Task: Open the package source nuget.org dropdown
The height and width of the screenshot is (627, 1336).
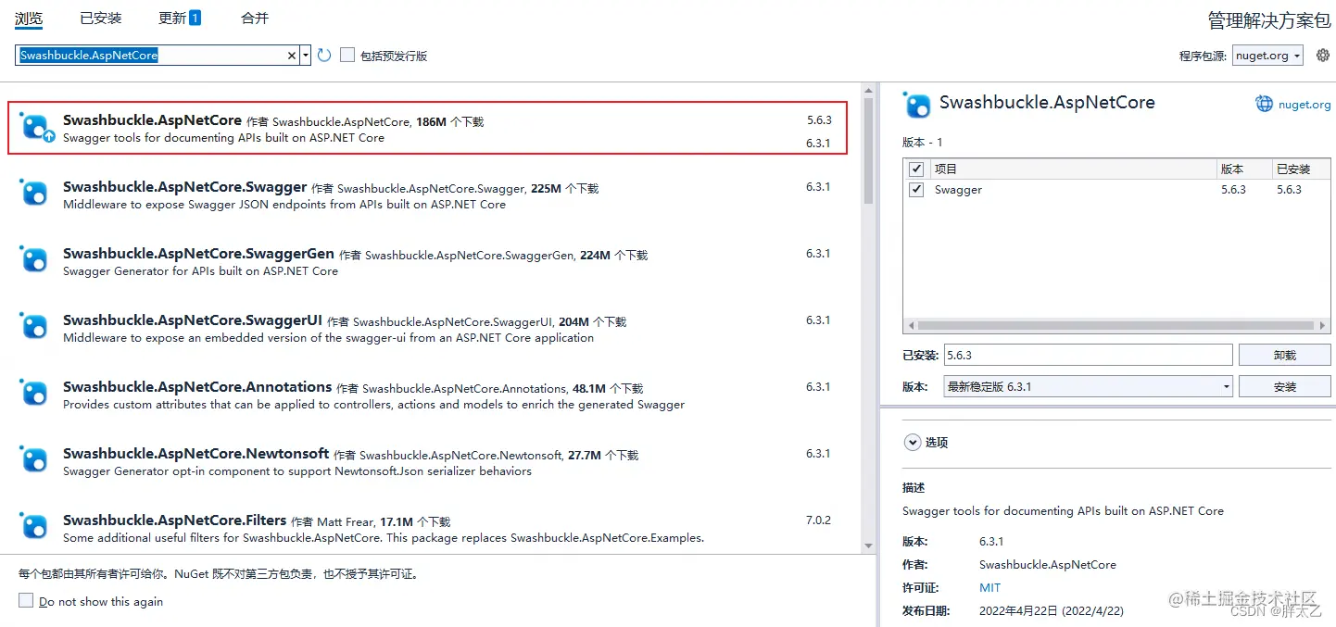Action: [1268, 56]
